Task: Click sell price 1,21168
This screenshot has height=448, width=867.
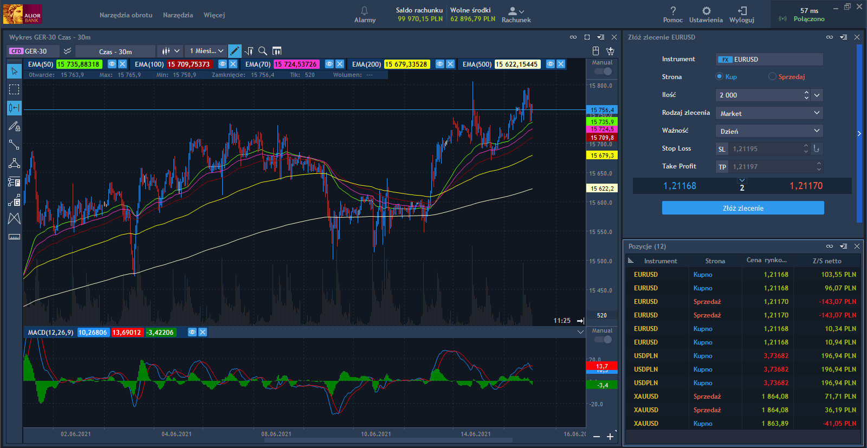Action: tap(680, 186)
